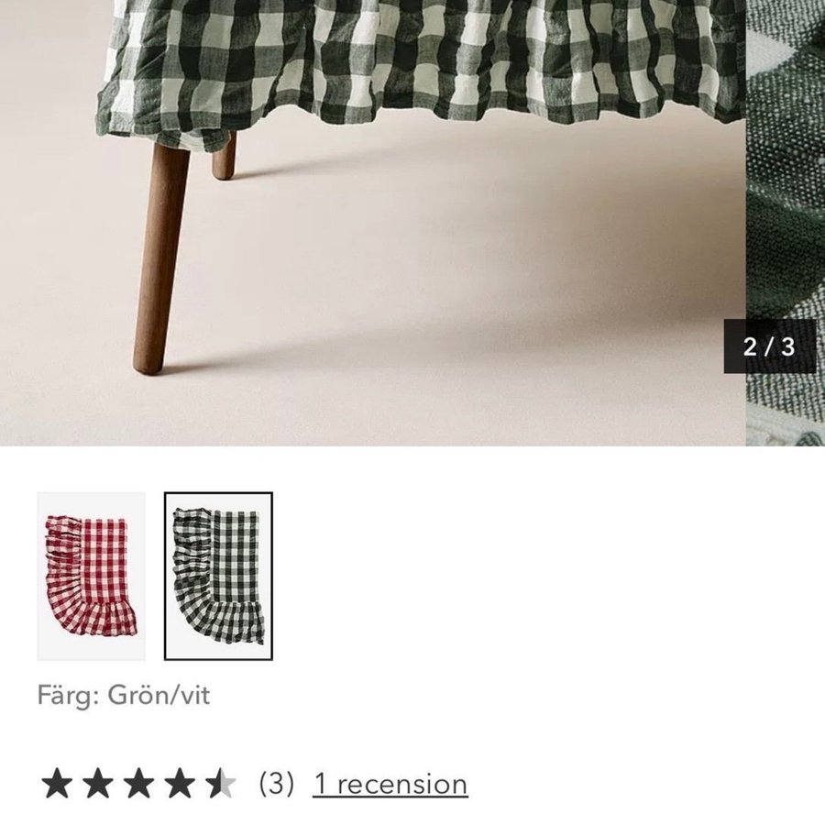Select the green/white gingham color swatch
Viewport: 825px width, 825px height.
(x=218, y=577)
